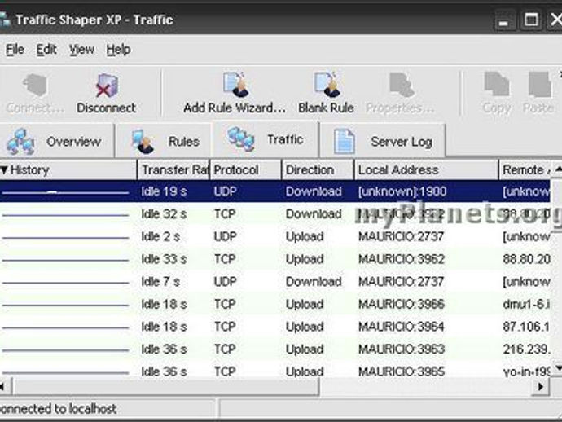The height and width of the screenshot is (422, 562).
Task: Sort by the History column header
Action: [x=68, y=170]
